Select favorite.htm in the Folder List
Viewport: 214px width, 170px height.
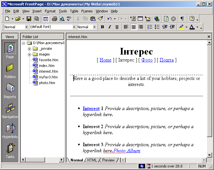(49, 60)
